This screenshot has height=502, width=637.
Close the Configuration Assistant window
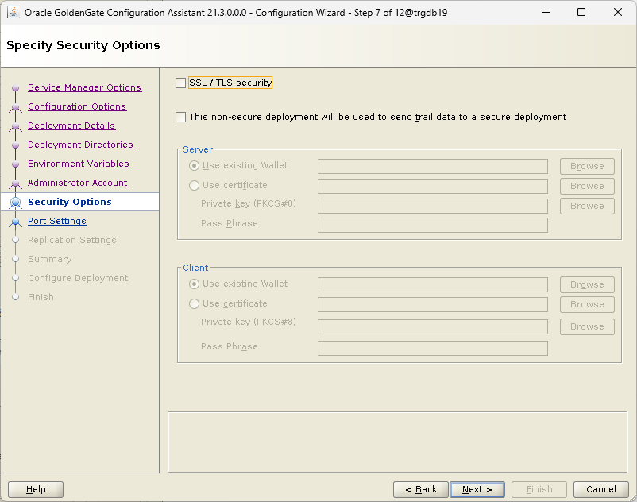[617, 12]
